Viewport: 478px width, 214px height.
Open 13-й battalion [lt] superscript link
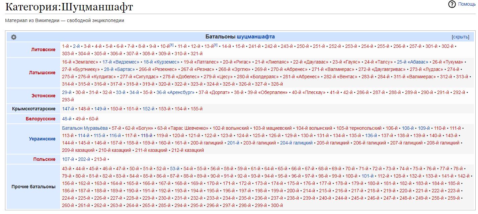pos(216,45)
